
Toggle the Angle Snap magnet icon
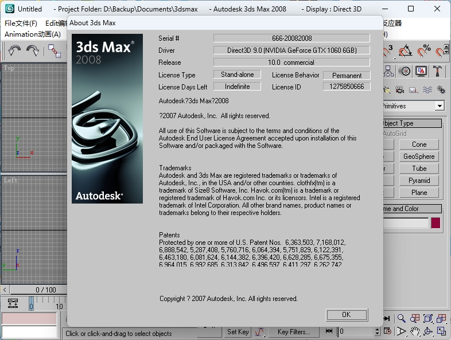[406, 51]
